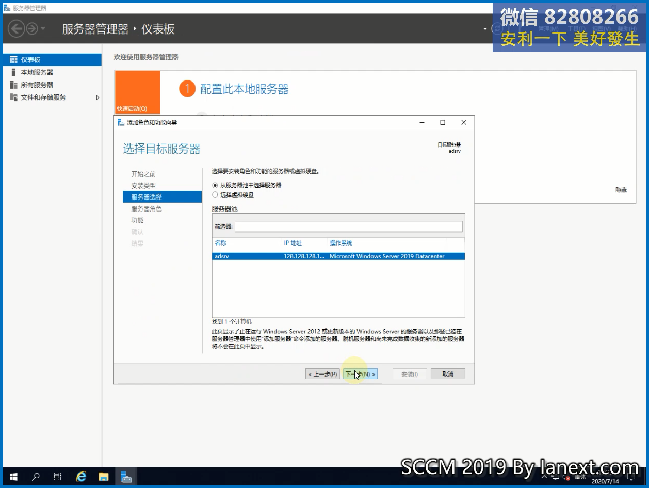649x488 pixels.
Task: Click the 仪表板 breadcrumb in the header
Action: tap(158, 29)
